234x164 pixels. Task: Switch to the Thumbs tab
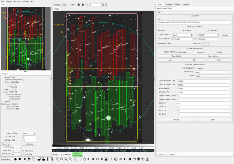pyautogui.click(x=186, y=5)
